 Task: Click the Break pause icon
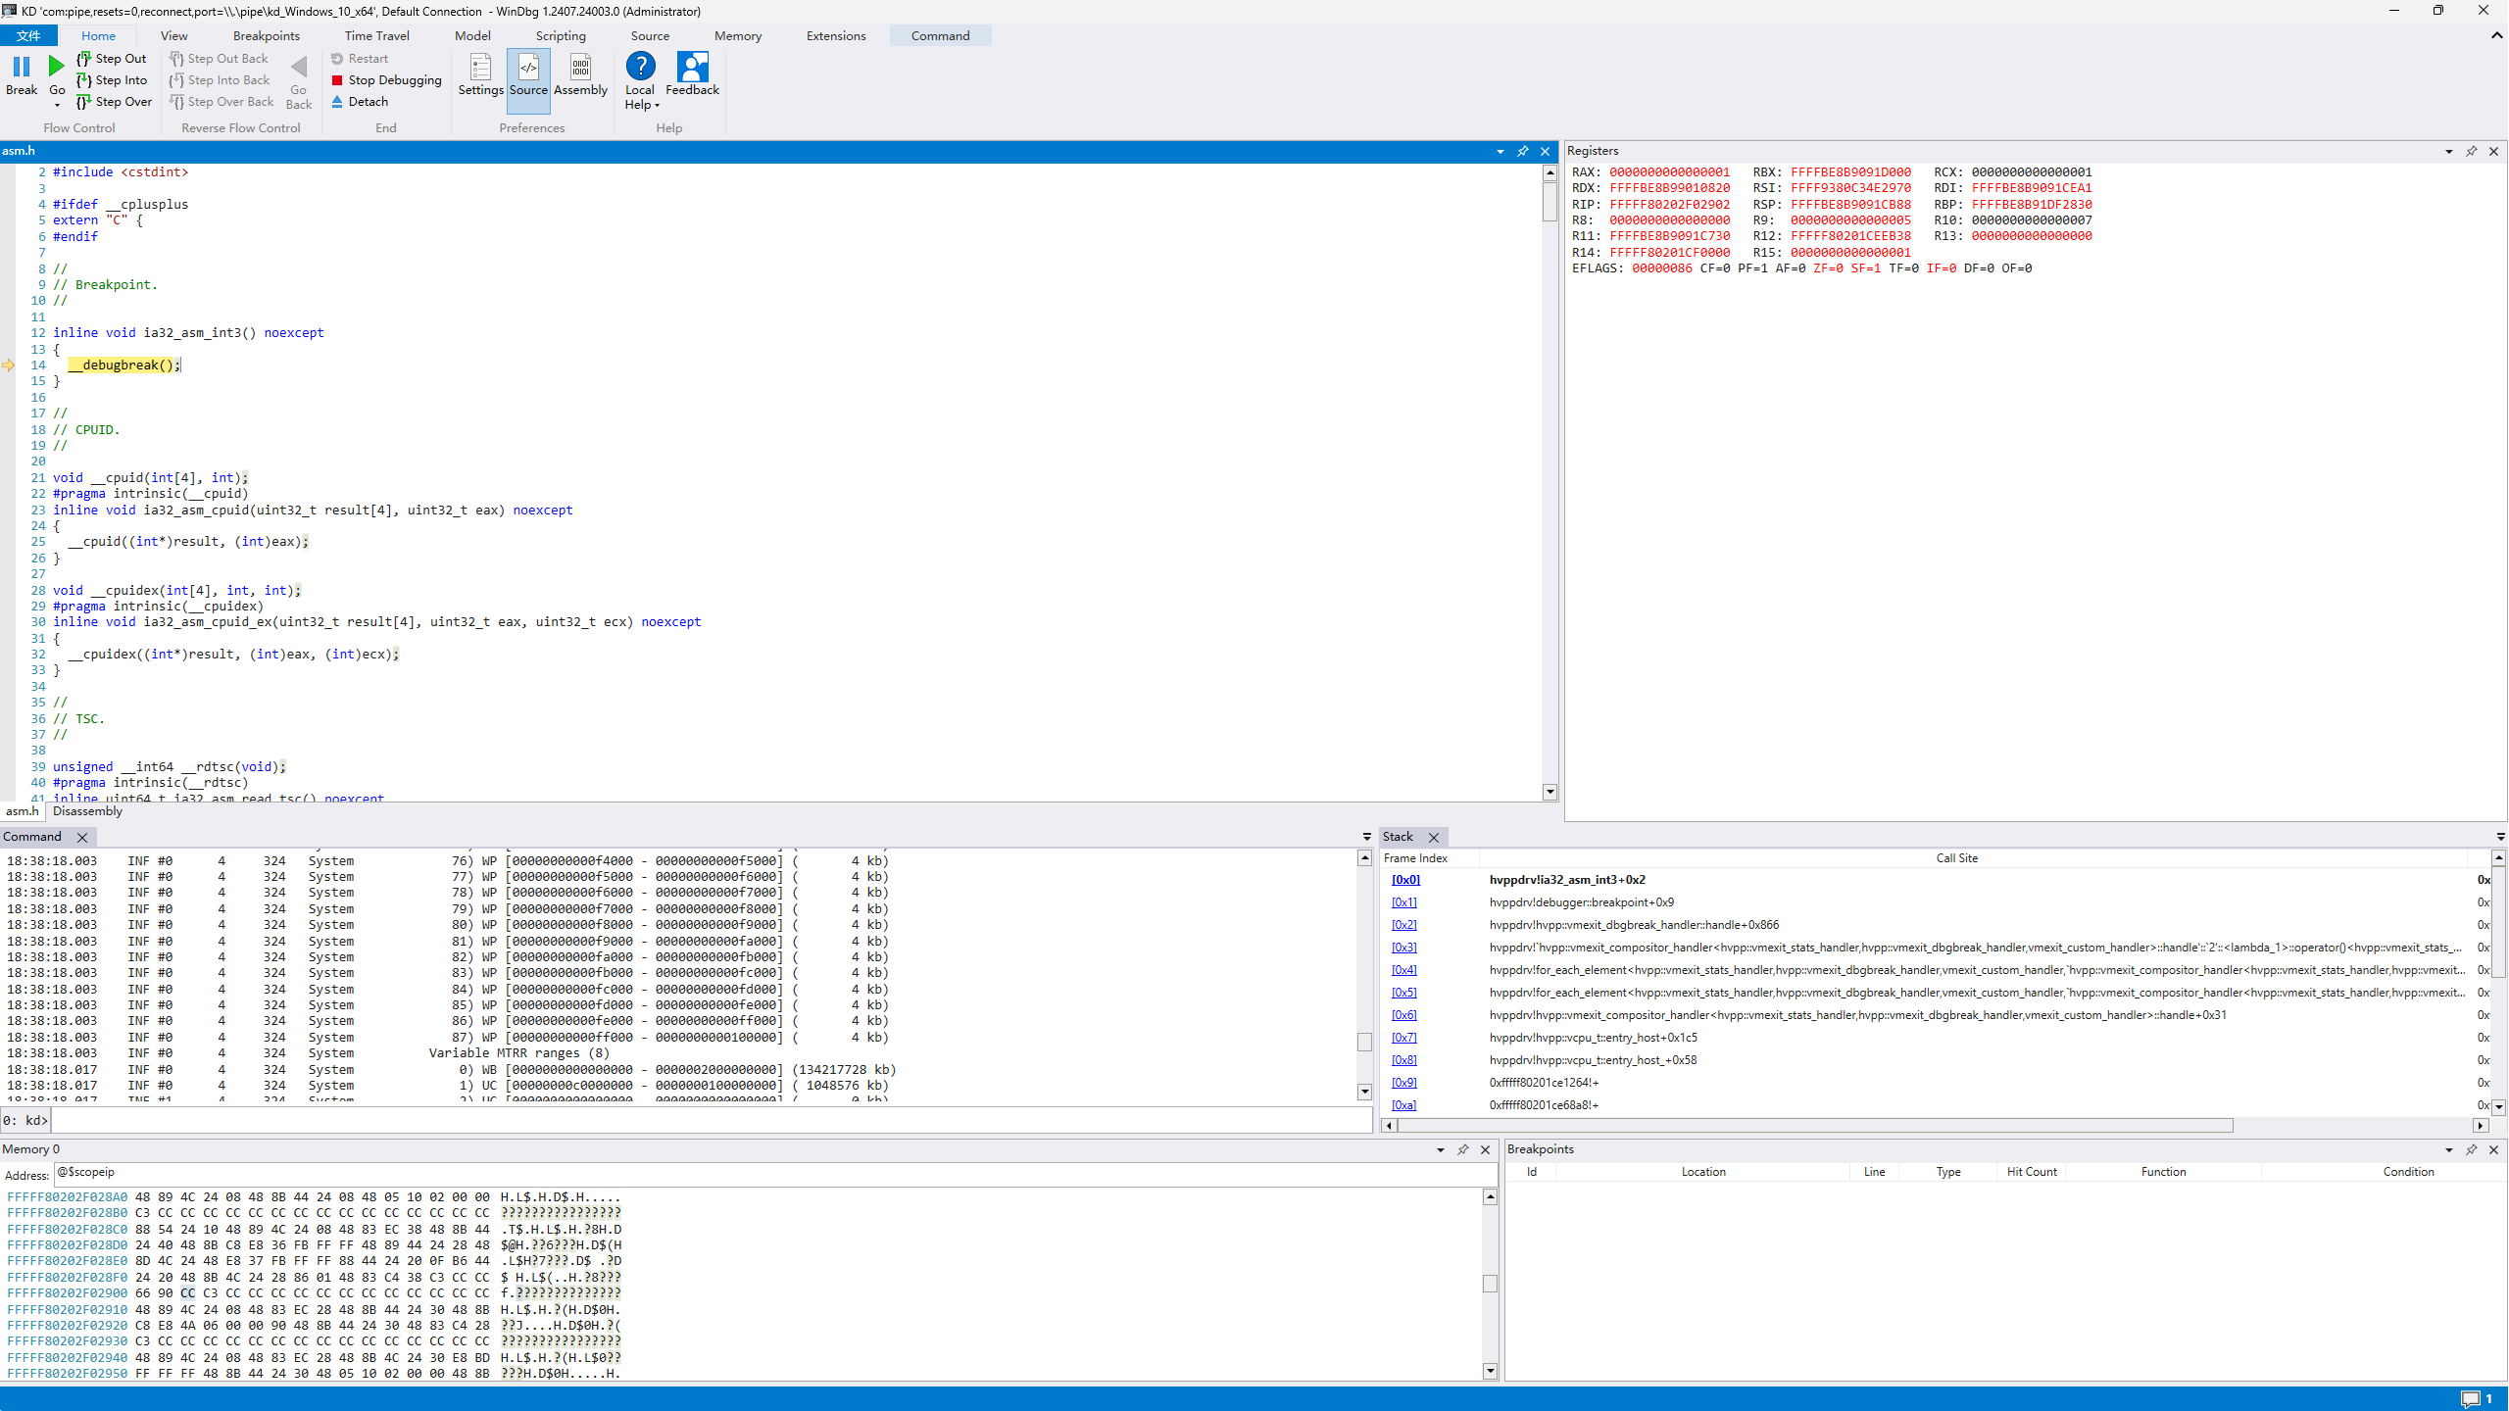(x=22, y=67)
